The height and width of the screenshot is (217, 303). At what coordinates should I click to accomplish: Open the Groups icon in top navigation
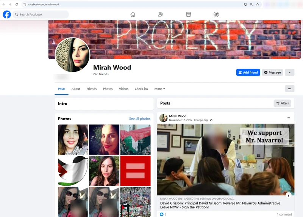click(x=216, y=14)
